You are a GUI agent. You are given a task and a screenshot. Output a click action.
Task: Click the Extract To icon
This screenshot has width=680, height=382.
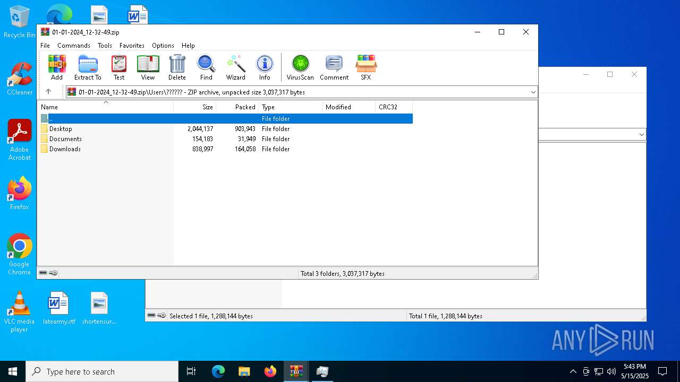pyautogui.click(x=88, y=67)
